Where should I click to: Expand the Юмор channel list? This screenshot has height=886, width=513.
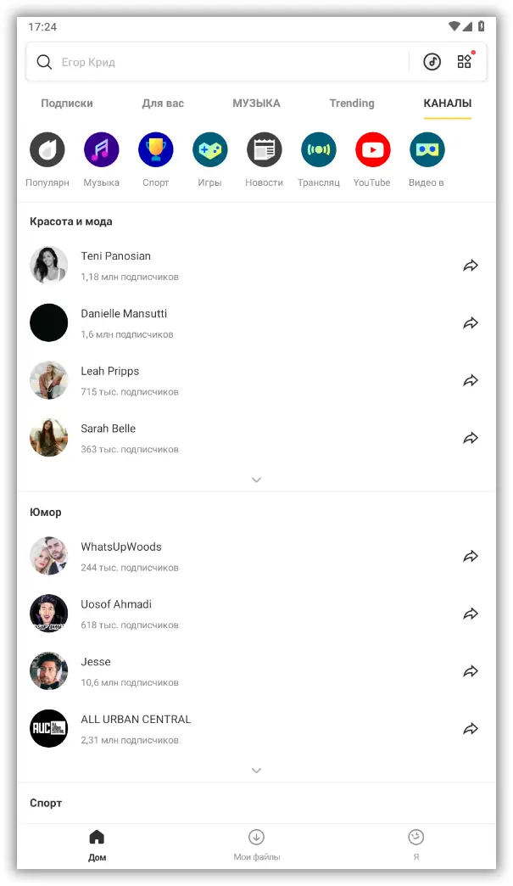click(257, 771)
